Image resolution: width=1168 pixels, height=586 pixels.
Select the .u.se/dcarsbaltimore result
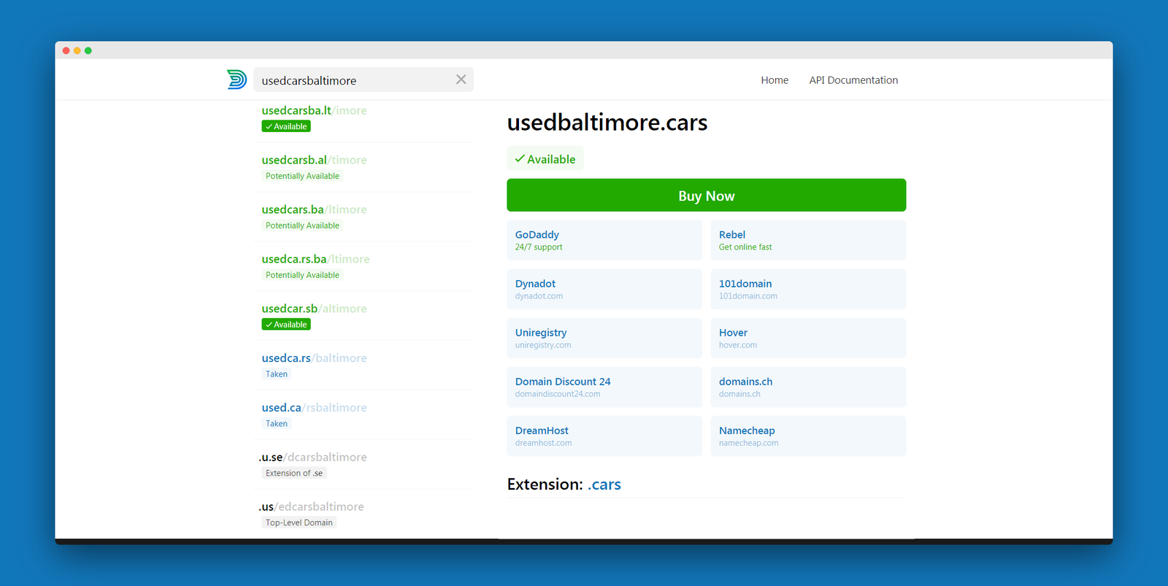point(364,466)
